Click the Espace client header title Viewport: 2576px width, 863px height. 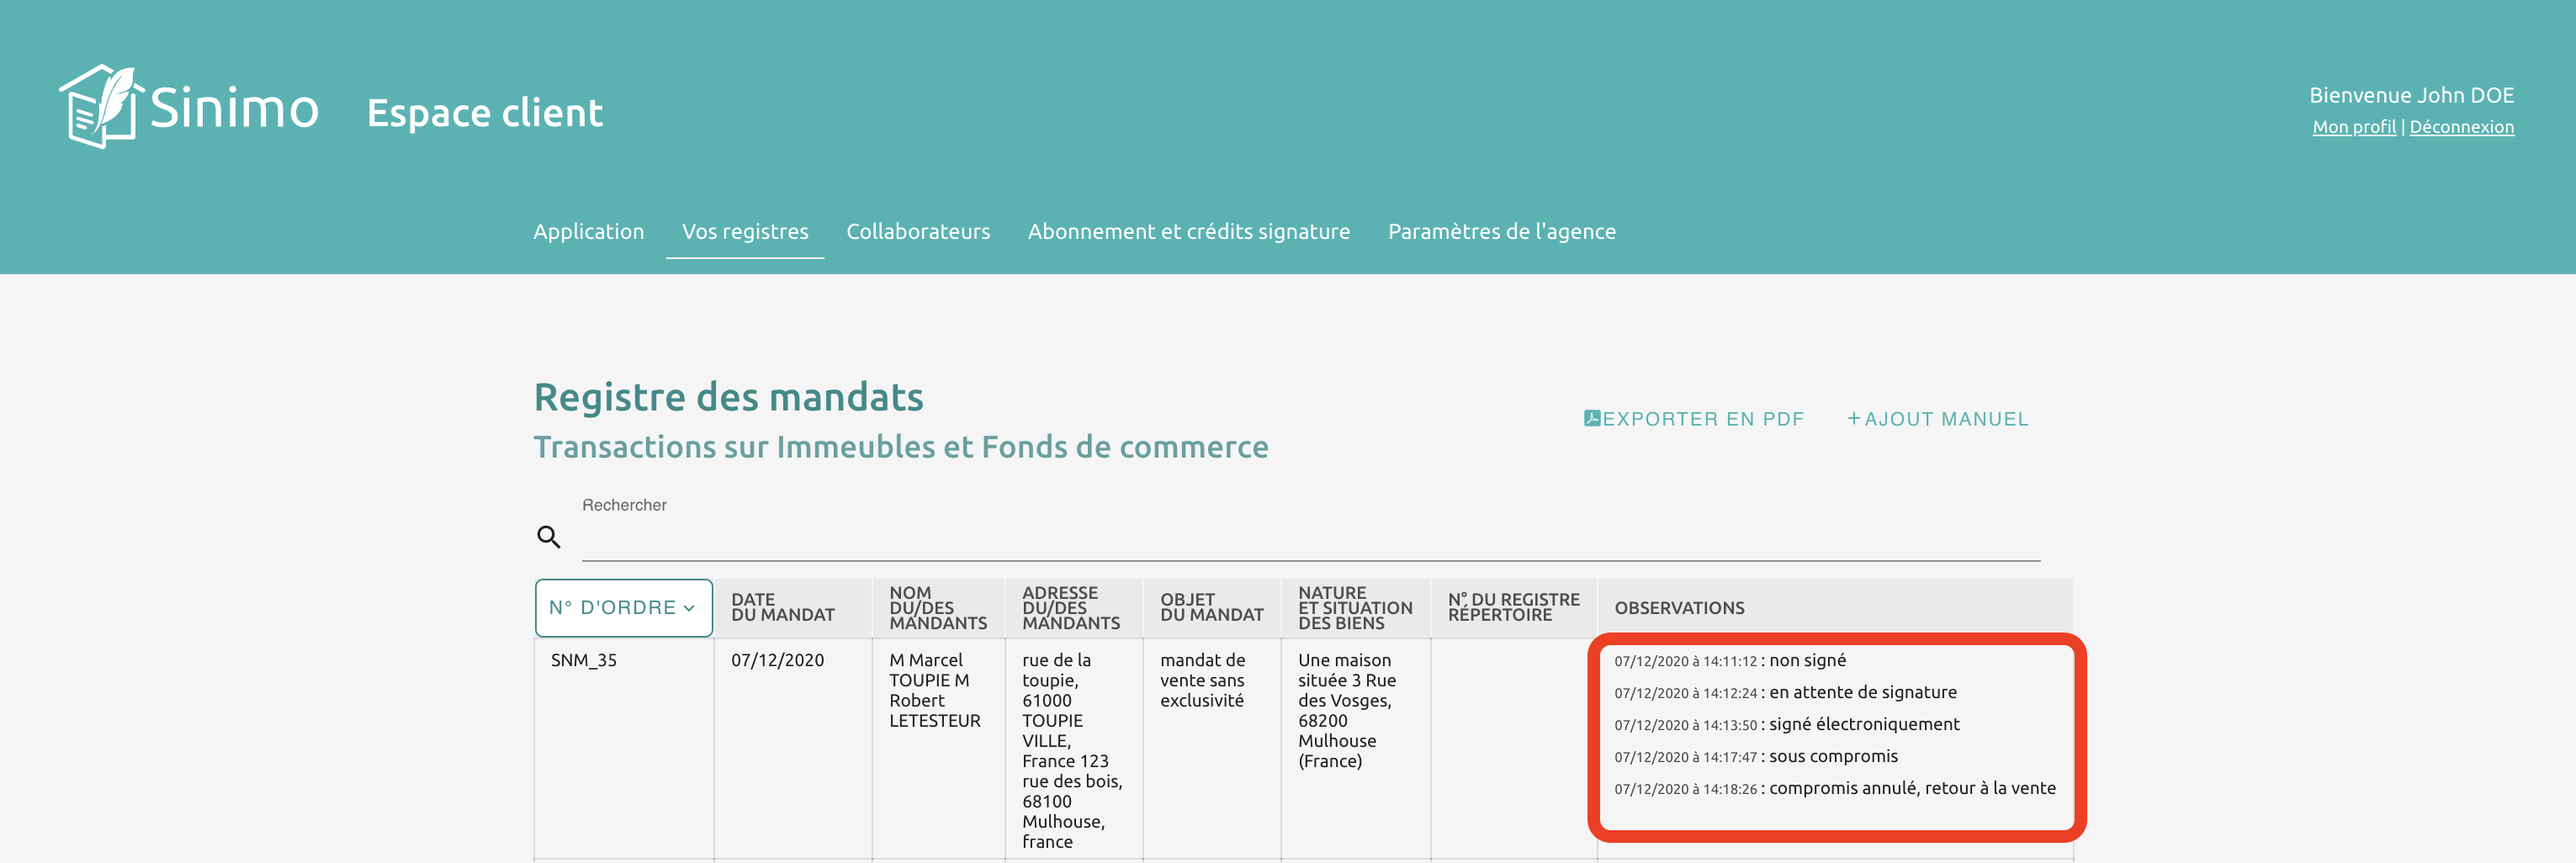point(485,113)
